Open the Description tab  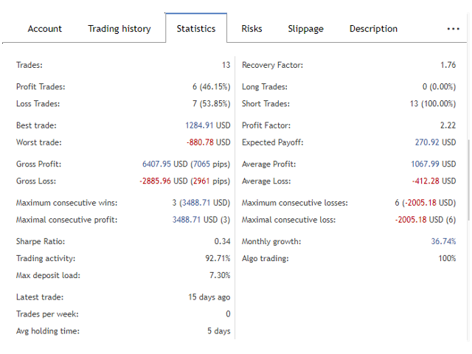point(373,29)
